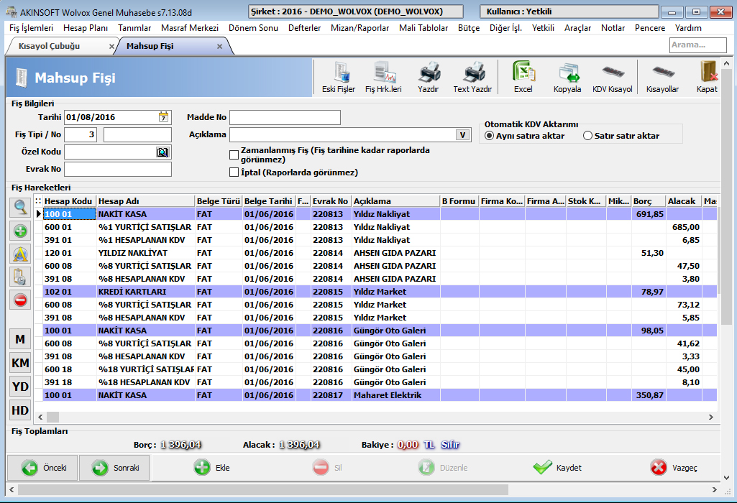Click the Text Yazdır printer icon
Image resolution: width=737 pixels, height=503 pixels.
tap(472, 78)
